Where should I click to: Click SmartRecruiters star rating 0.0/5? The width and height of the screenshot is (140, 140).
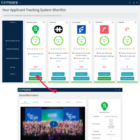[x=35, y=49]
